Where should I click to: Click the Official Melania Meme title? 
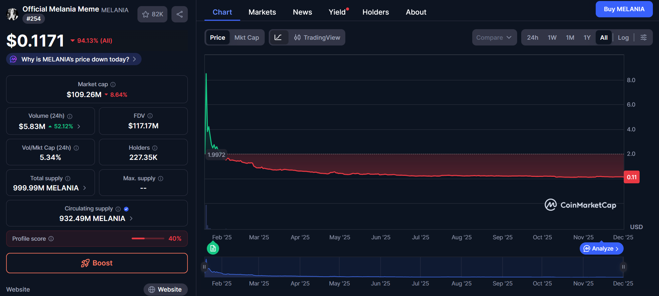[61, 9]
